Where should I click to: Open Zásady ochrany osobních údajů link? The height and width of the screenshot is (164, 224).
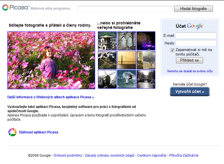[110, 156]
